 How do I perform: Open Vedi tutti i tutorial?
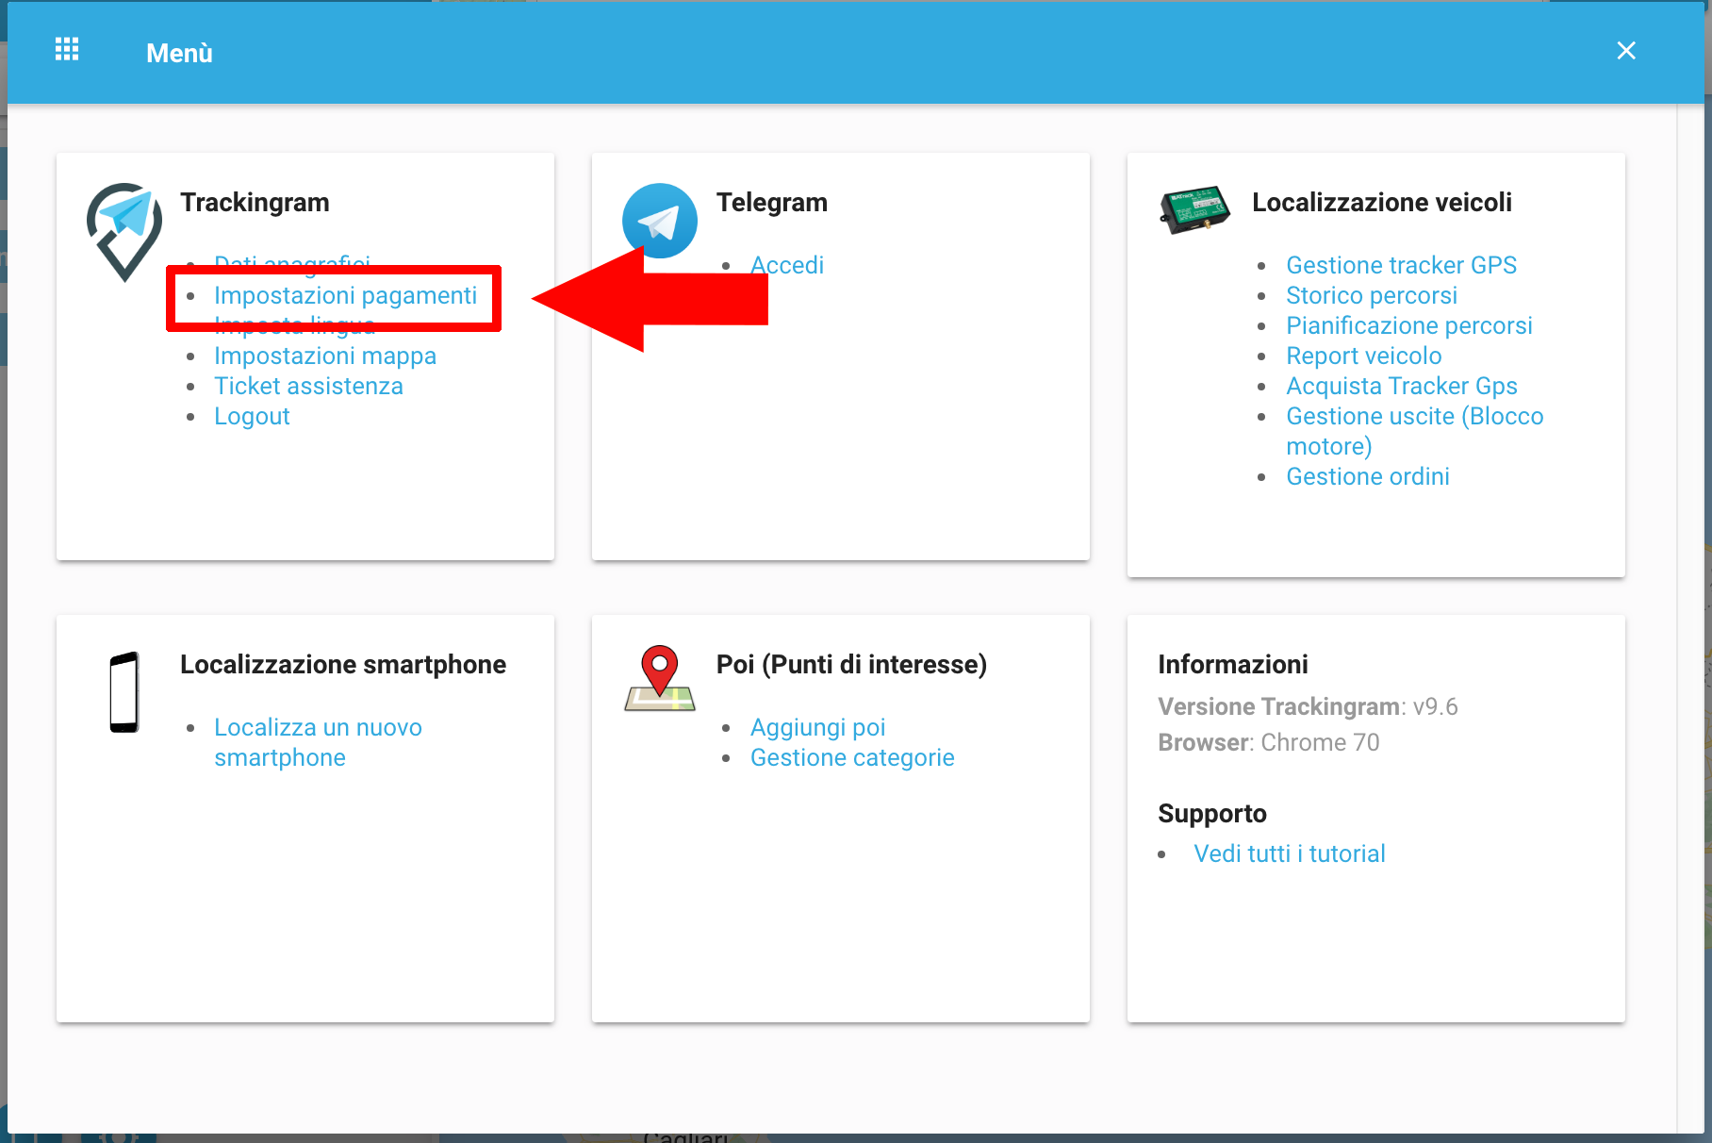point(1289,853)
